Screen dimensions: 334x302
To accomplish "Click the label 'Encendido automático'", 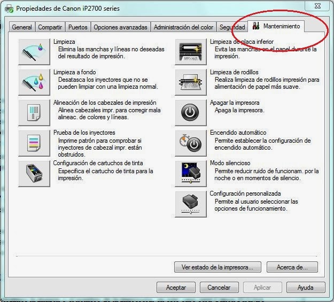I will pyautogui.click(x=238, y=133).
